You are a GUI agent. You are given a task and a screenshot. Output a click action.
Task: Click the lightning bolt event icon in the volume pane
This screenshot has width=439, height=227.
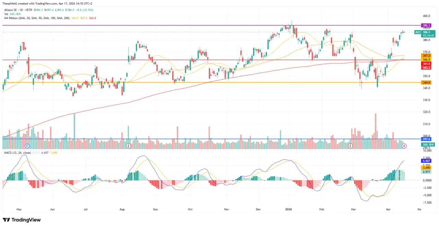pyautogui.click(x=404, y=146)
